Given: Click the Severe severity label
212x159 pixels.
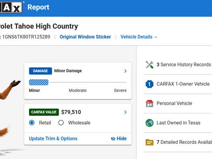Looking at the screenshot, I should click(x=120, y=90).
